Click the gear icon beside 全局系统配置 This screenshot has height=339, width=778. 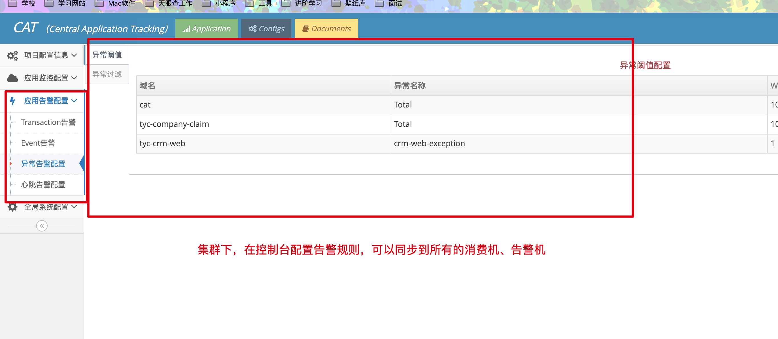point(13,207)
